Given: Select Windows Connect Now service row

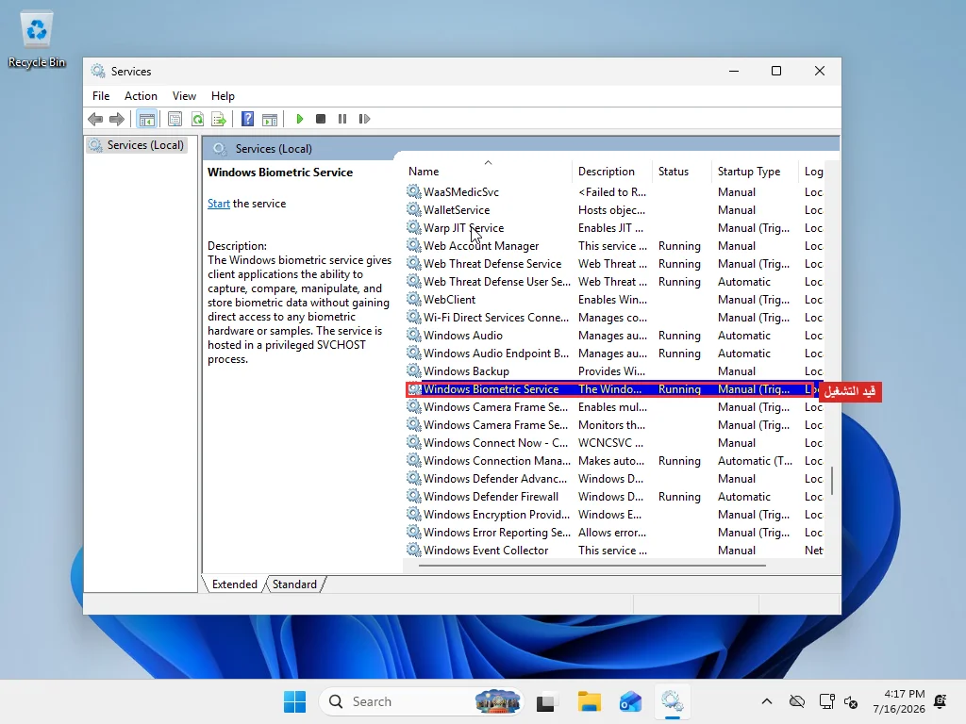Looking at the screenshot, I should [x=614, y=443].
